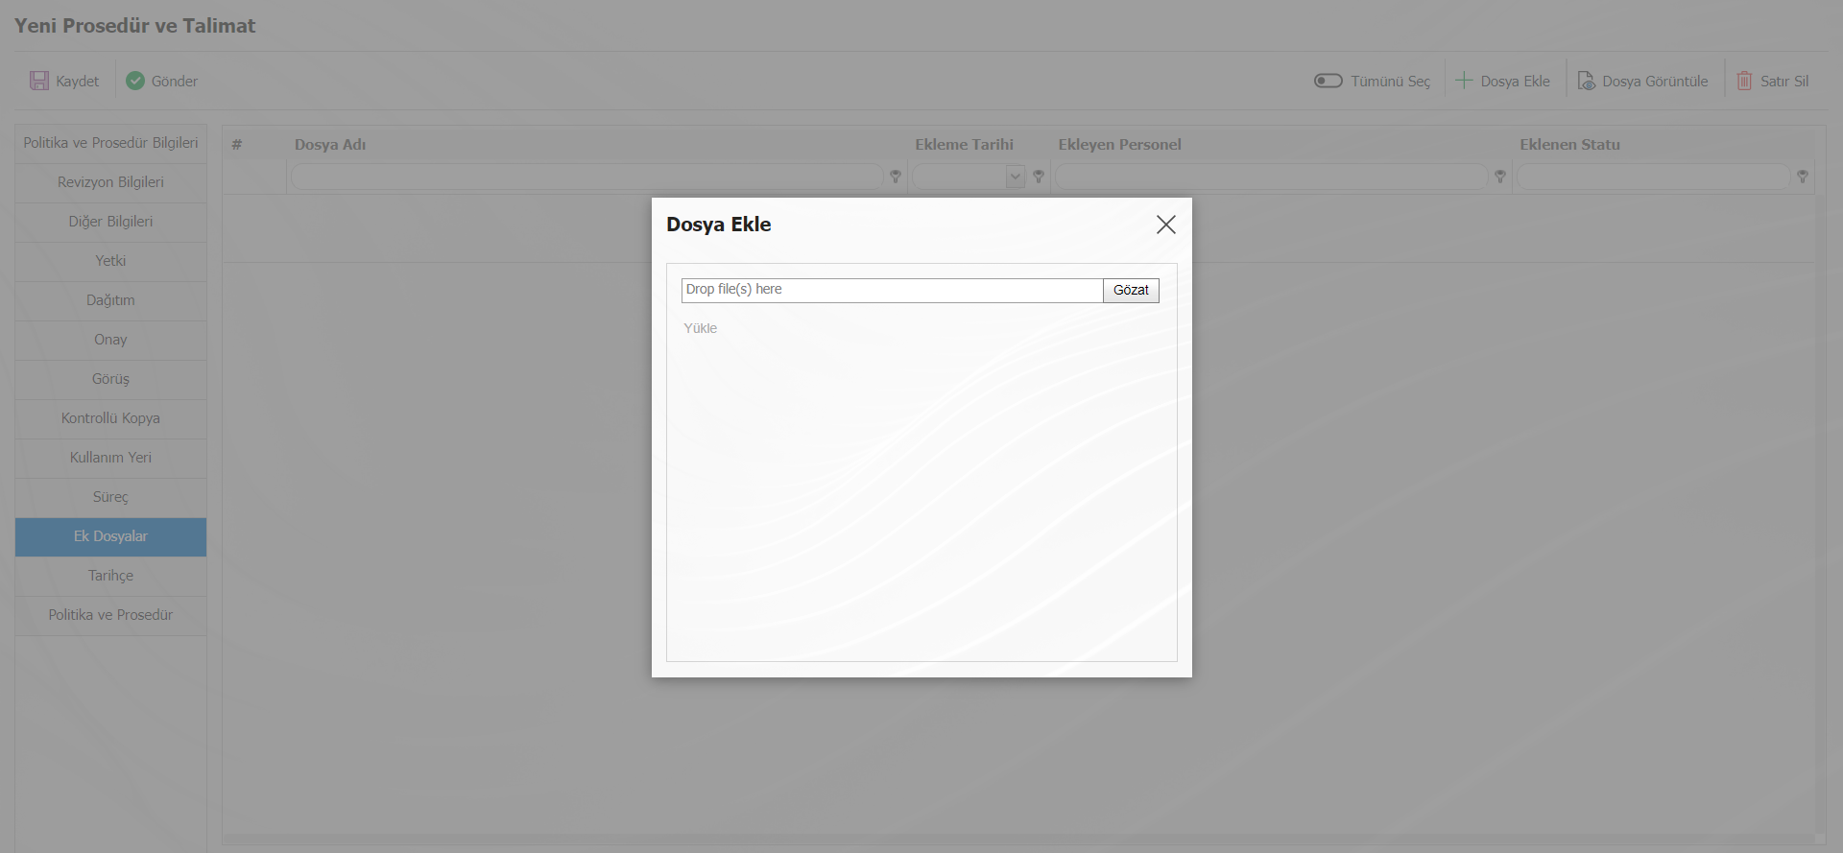Click the Dosya Görüntüle toolbar label
1843x853 pixels.
tap(1655, 82)
